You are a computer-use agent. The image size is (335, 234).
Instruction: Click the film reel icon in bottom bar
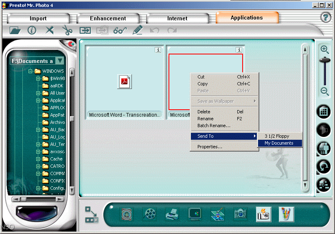click(151, 214)
